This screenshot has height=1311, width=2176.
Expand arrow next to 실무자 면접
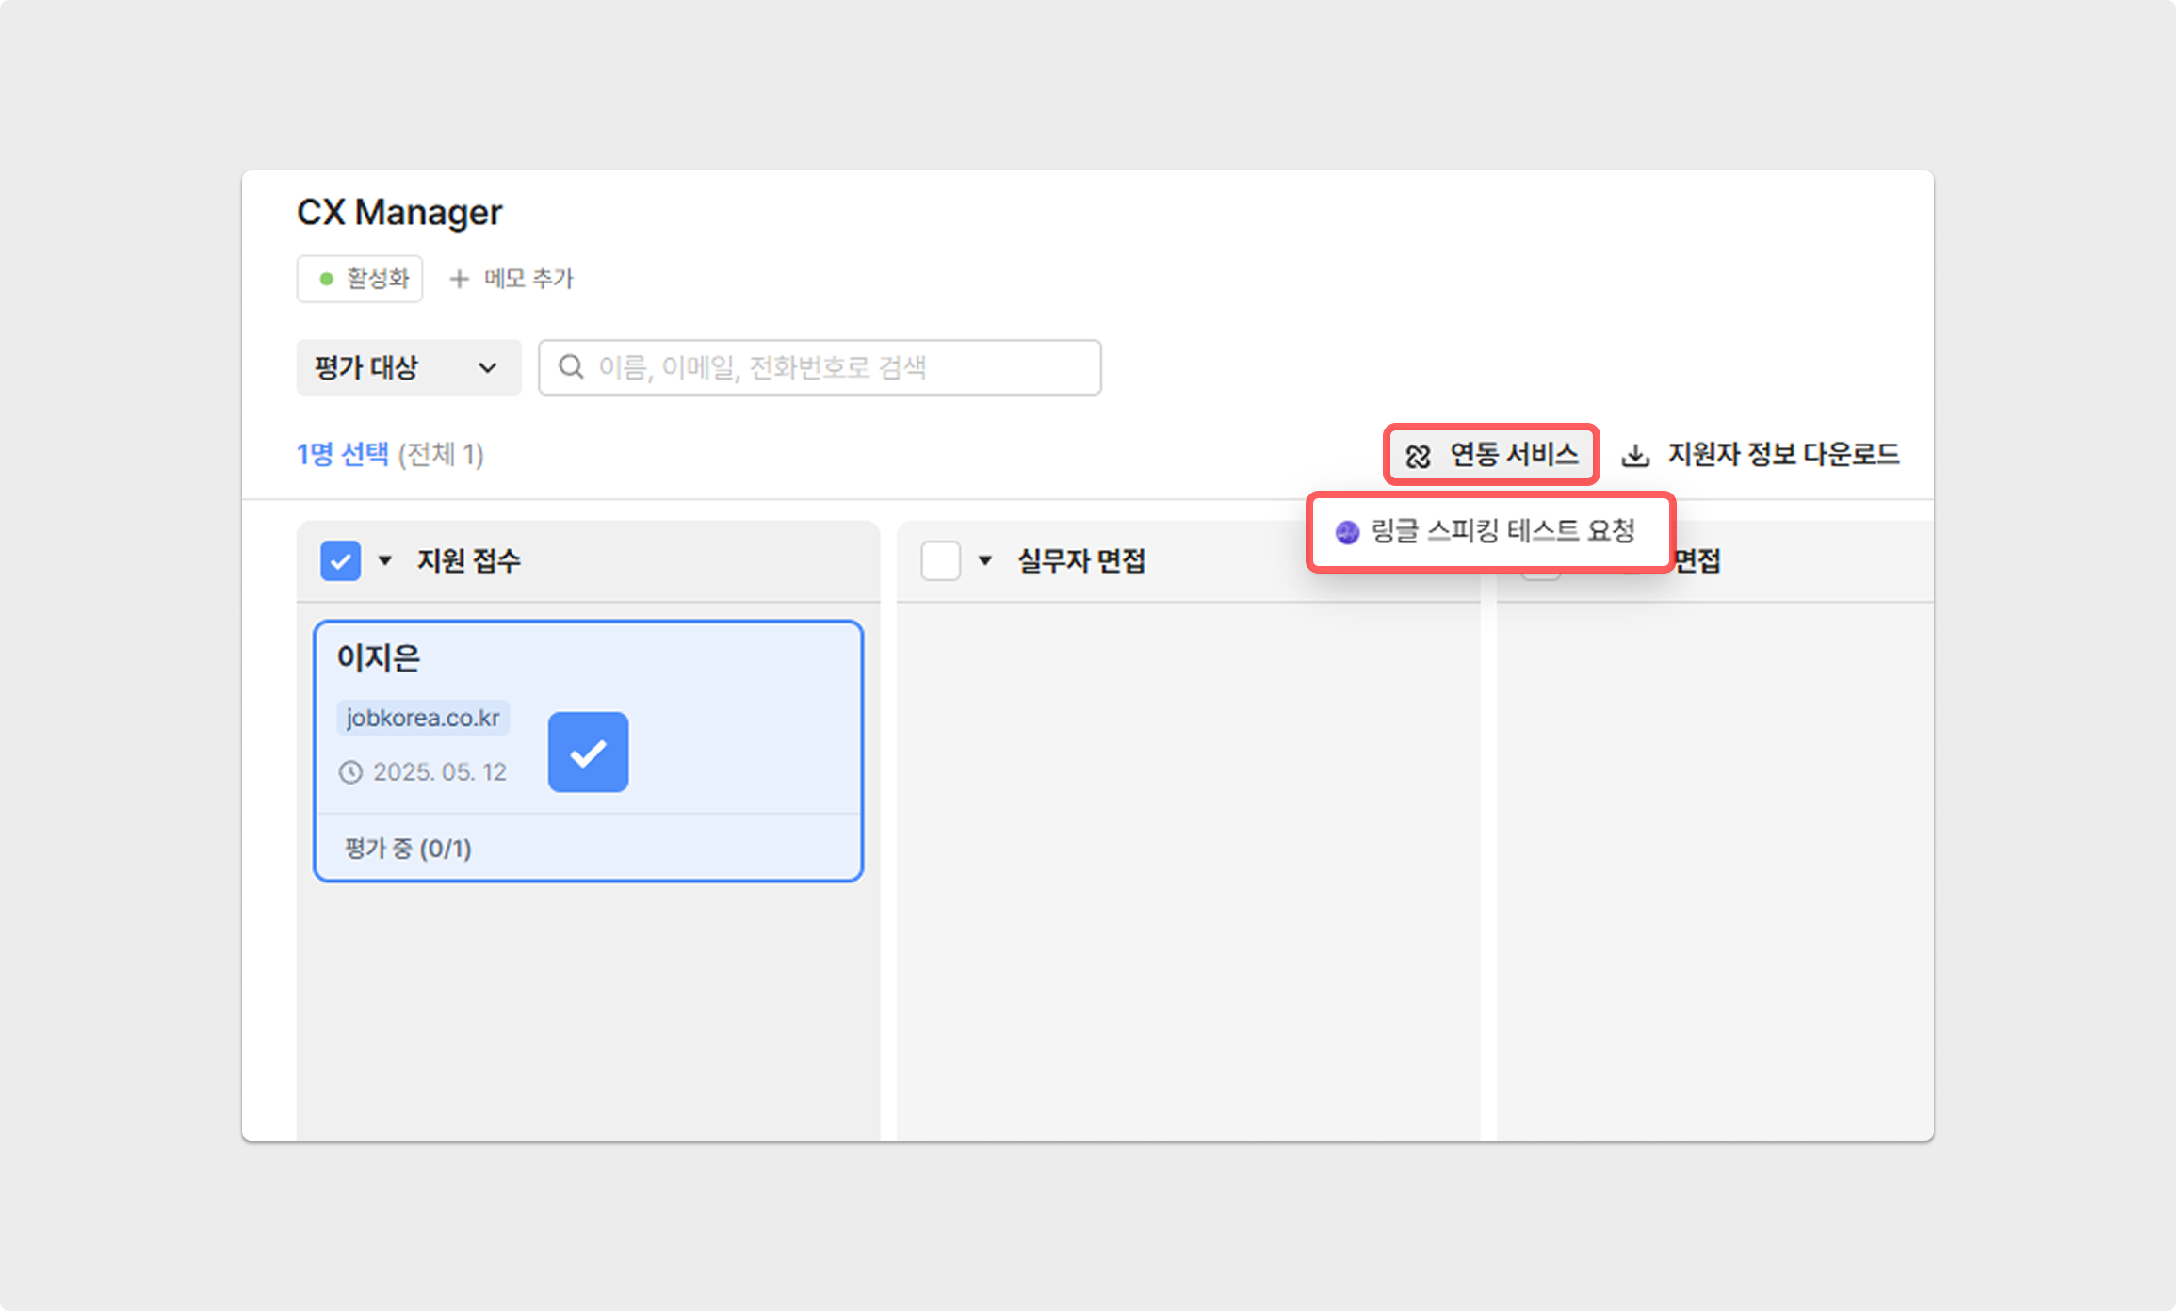(984, 561)
